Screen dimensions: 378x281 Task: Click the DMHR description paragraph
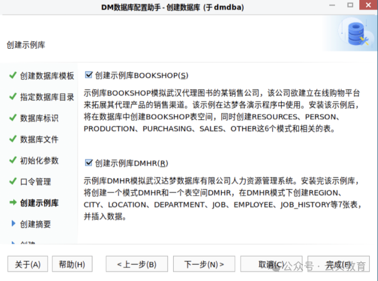(222, 199)
